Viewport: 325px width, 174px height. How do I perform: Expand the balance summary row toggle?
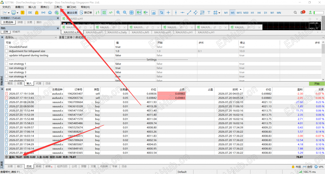[x=7, y=157]
